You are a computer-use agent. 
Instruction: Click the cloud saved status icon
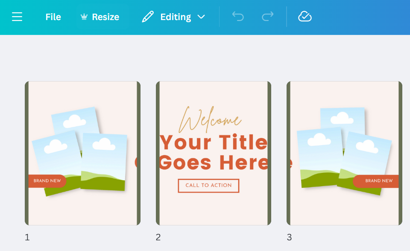pyautogui.click(x=305, y=17)
